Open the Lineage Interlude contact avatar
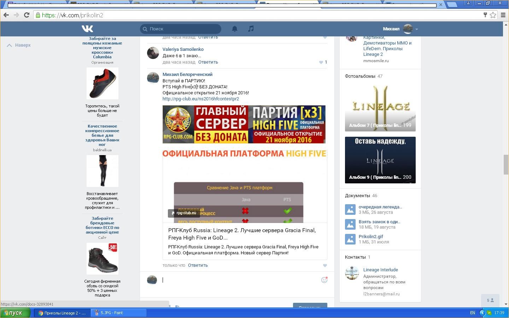The image size is (509, 318). pos(352,273)
